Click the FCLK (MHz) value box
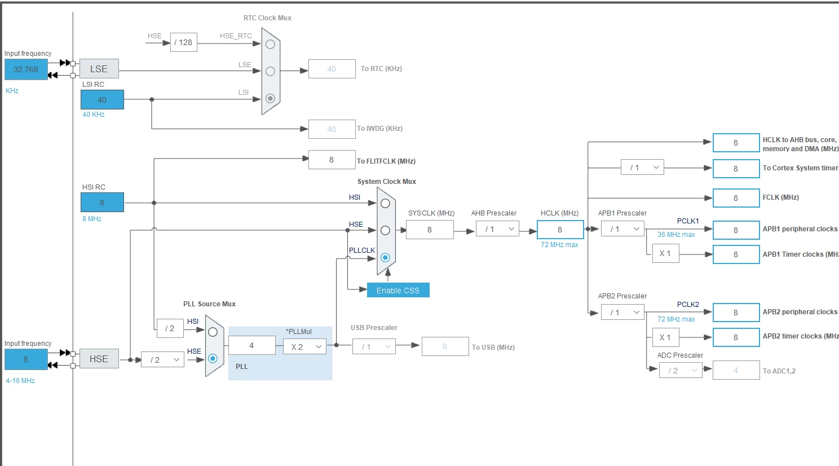 pos(736,198)
